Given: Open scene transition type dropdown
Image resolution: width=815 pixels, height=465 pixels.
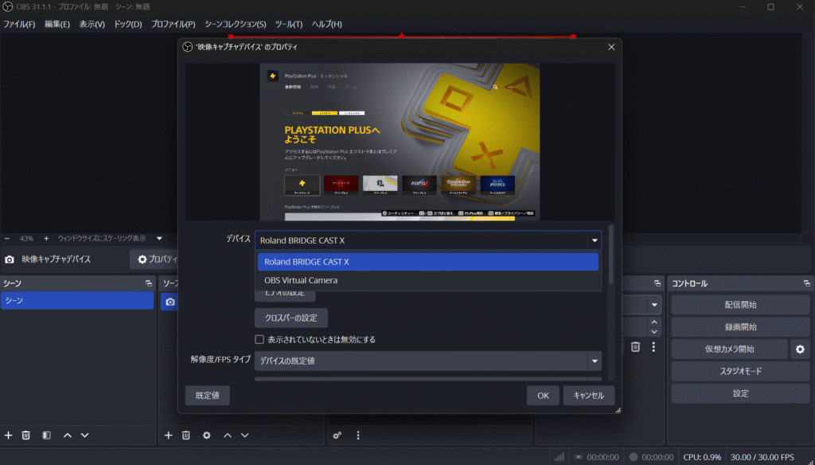Looking at the screenshot, I should [x=654, y=305].
